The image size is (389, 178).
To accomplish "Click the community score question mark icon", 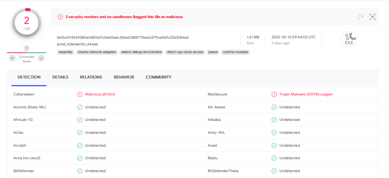I will click(x=27, y=48).
